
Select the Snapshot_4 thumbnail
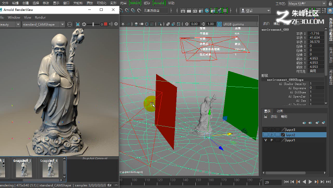pyautogui.click(x=50, y=168)
